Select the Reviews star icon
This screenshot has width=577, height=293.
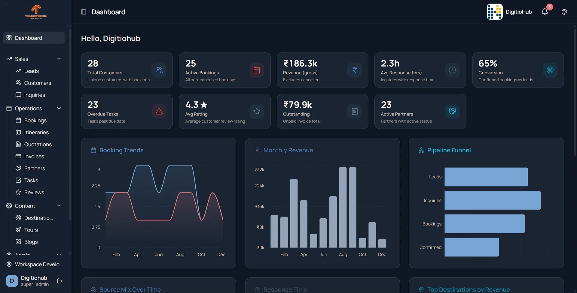click(x=18, y=192)
